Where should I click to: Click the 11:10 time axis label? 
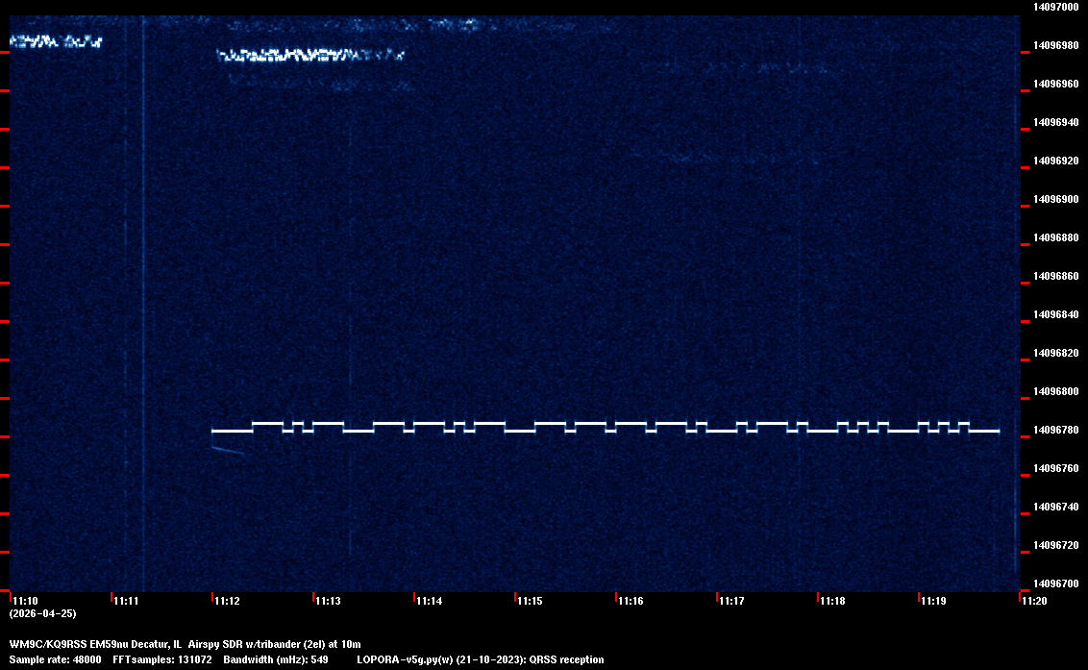point(24,601)
